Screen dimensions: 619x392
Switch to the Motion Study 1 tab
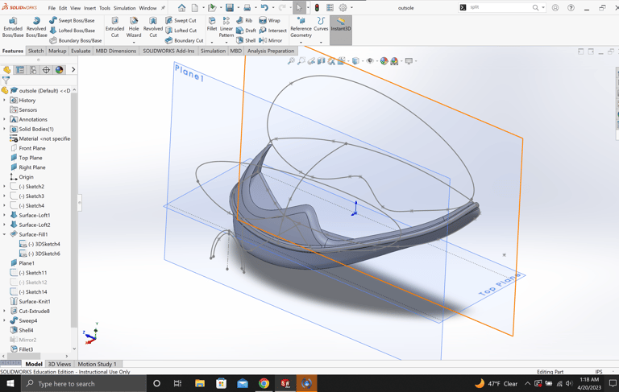pos(97,364)
